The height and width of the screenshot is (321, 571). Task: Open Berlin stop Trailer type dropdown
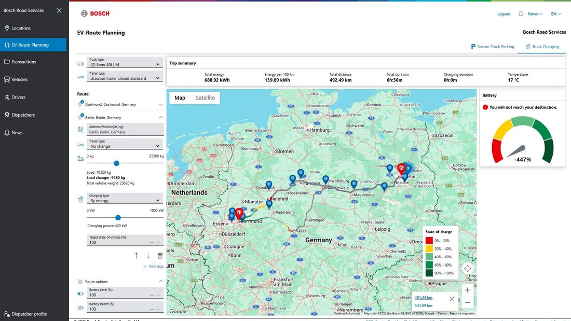[125, 144]
